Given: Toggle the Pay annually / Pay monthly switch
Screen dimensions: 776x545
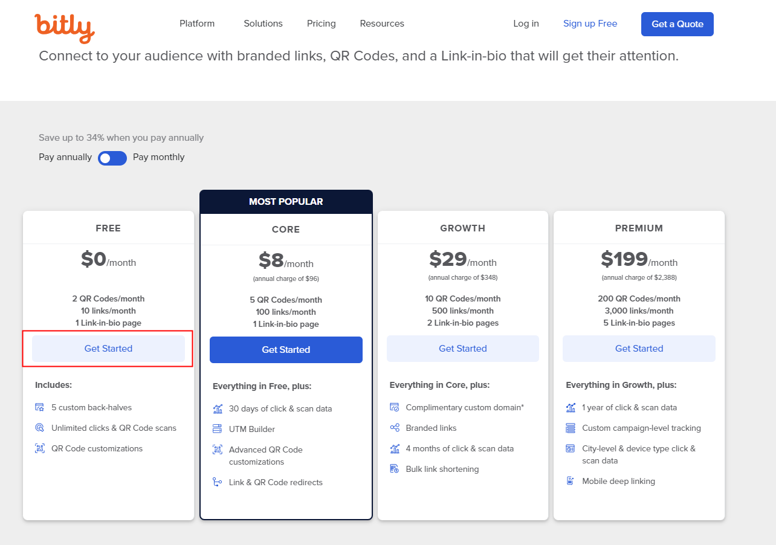Looking at the screenshot, I should pos(112,158).
